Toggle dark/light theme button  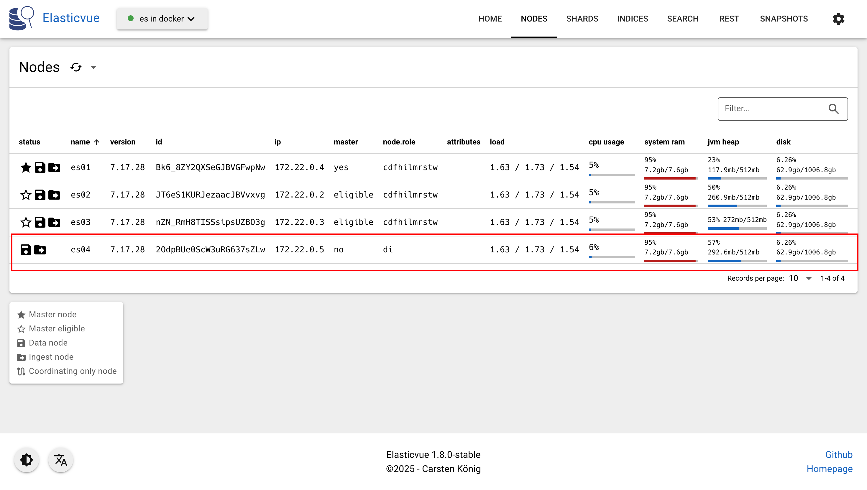pyautogui.click(x=27, y=460)
